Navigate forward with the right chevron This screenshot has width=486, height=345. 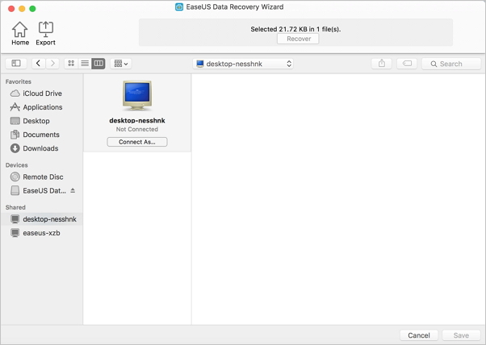click(x=52, y=64)
